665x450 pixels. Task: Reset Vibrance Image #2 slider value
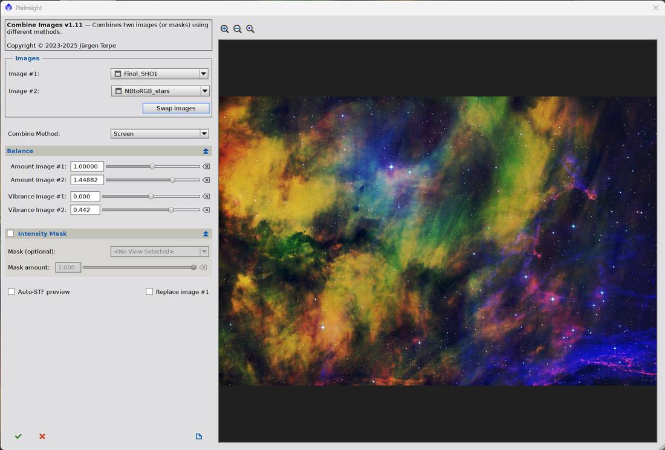[206, 210]
